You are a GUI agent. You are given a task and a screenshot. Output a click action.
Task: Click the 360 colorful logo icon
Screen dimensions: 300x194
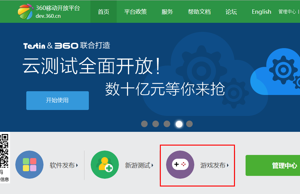coord(25,12)
